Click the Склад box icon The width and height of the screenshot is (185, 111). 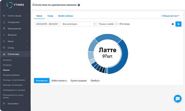pos(4,48)
